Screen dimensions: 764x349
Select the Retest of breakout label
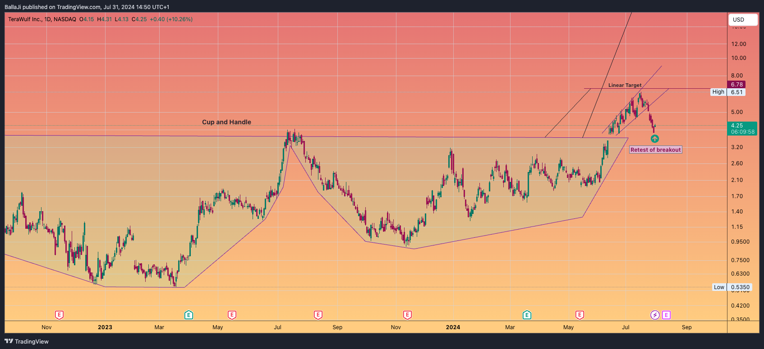656,150
